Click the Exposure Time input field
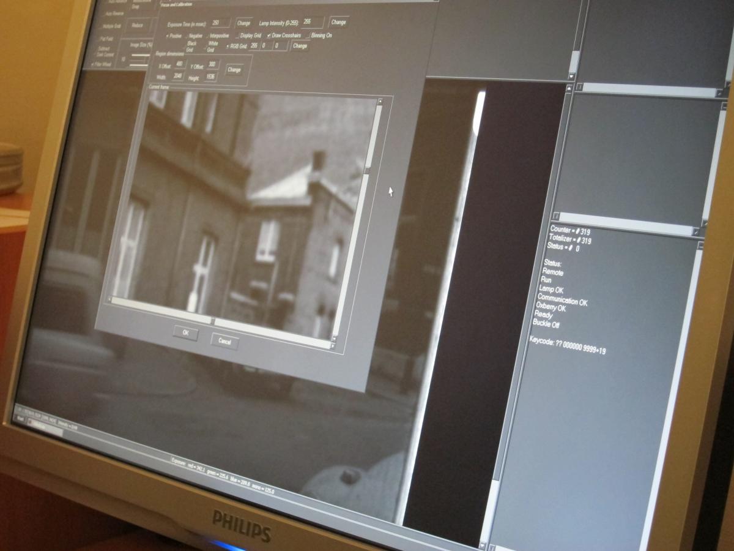Image resolution: width=734 pixels, height=551 pixels. pos(220,23)
